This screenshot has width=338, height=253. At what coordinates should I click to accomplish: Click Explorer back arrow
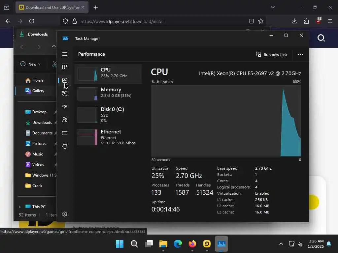click(22, 47)
